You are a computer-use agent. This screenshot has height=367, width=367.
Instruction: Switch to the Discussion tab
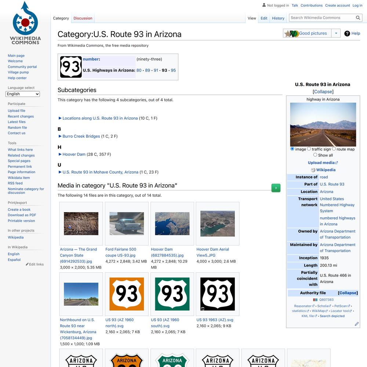coord(83,18)
